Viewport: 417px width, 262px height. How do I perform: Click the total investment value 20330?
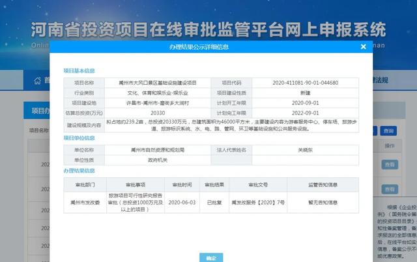(158, 113)
